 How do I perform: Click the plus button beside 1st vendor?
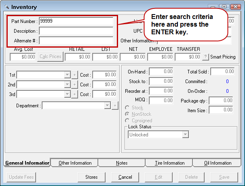click(x=74, y=75)
